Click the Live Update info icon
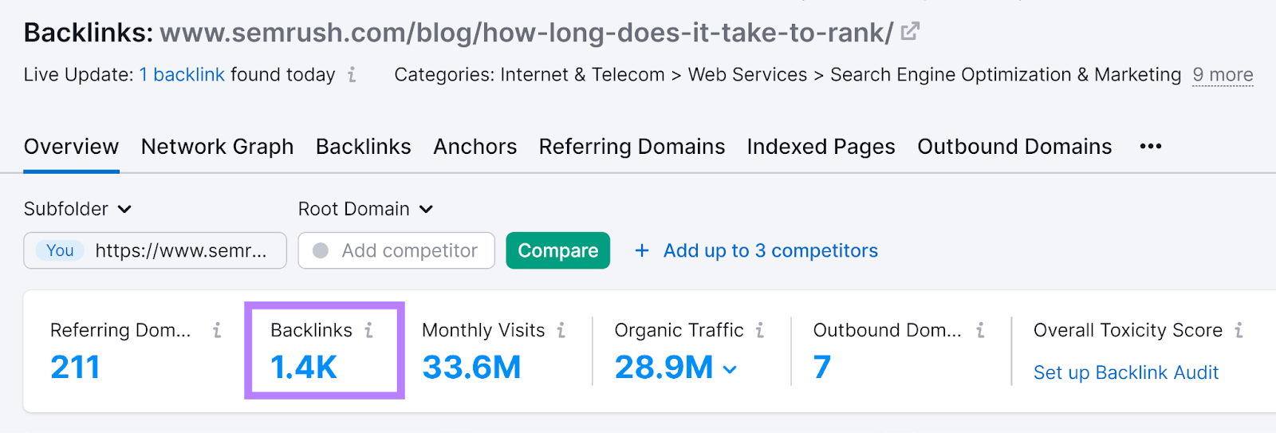Image resolution: width=1276 pixels, height=433 pixels. point(352,75)
